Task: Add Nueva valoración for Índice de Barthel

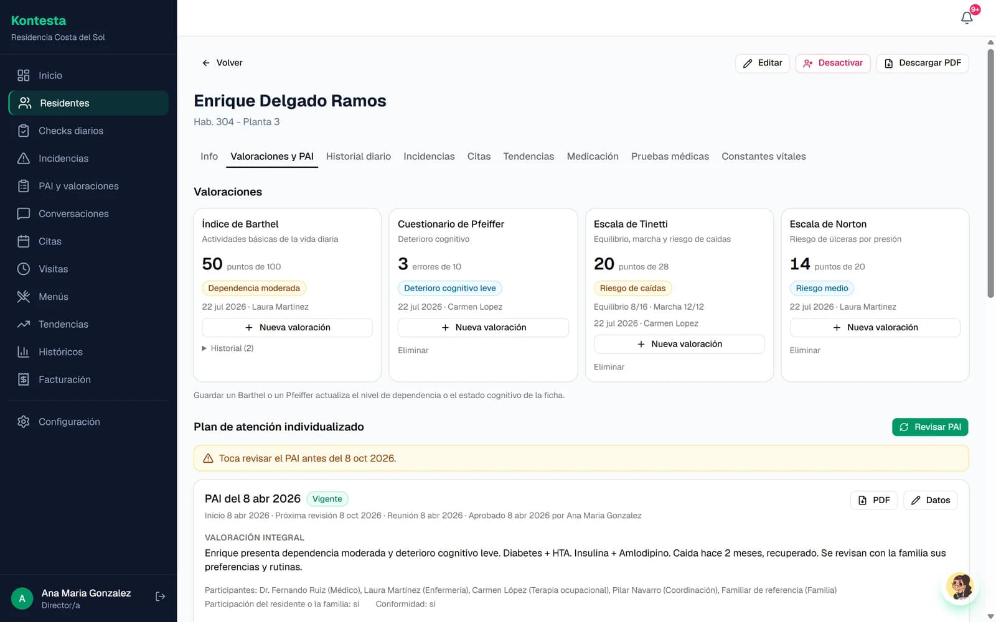Action: click(287, 327)
